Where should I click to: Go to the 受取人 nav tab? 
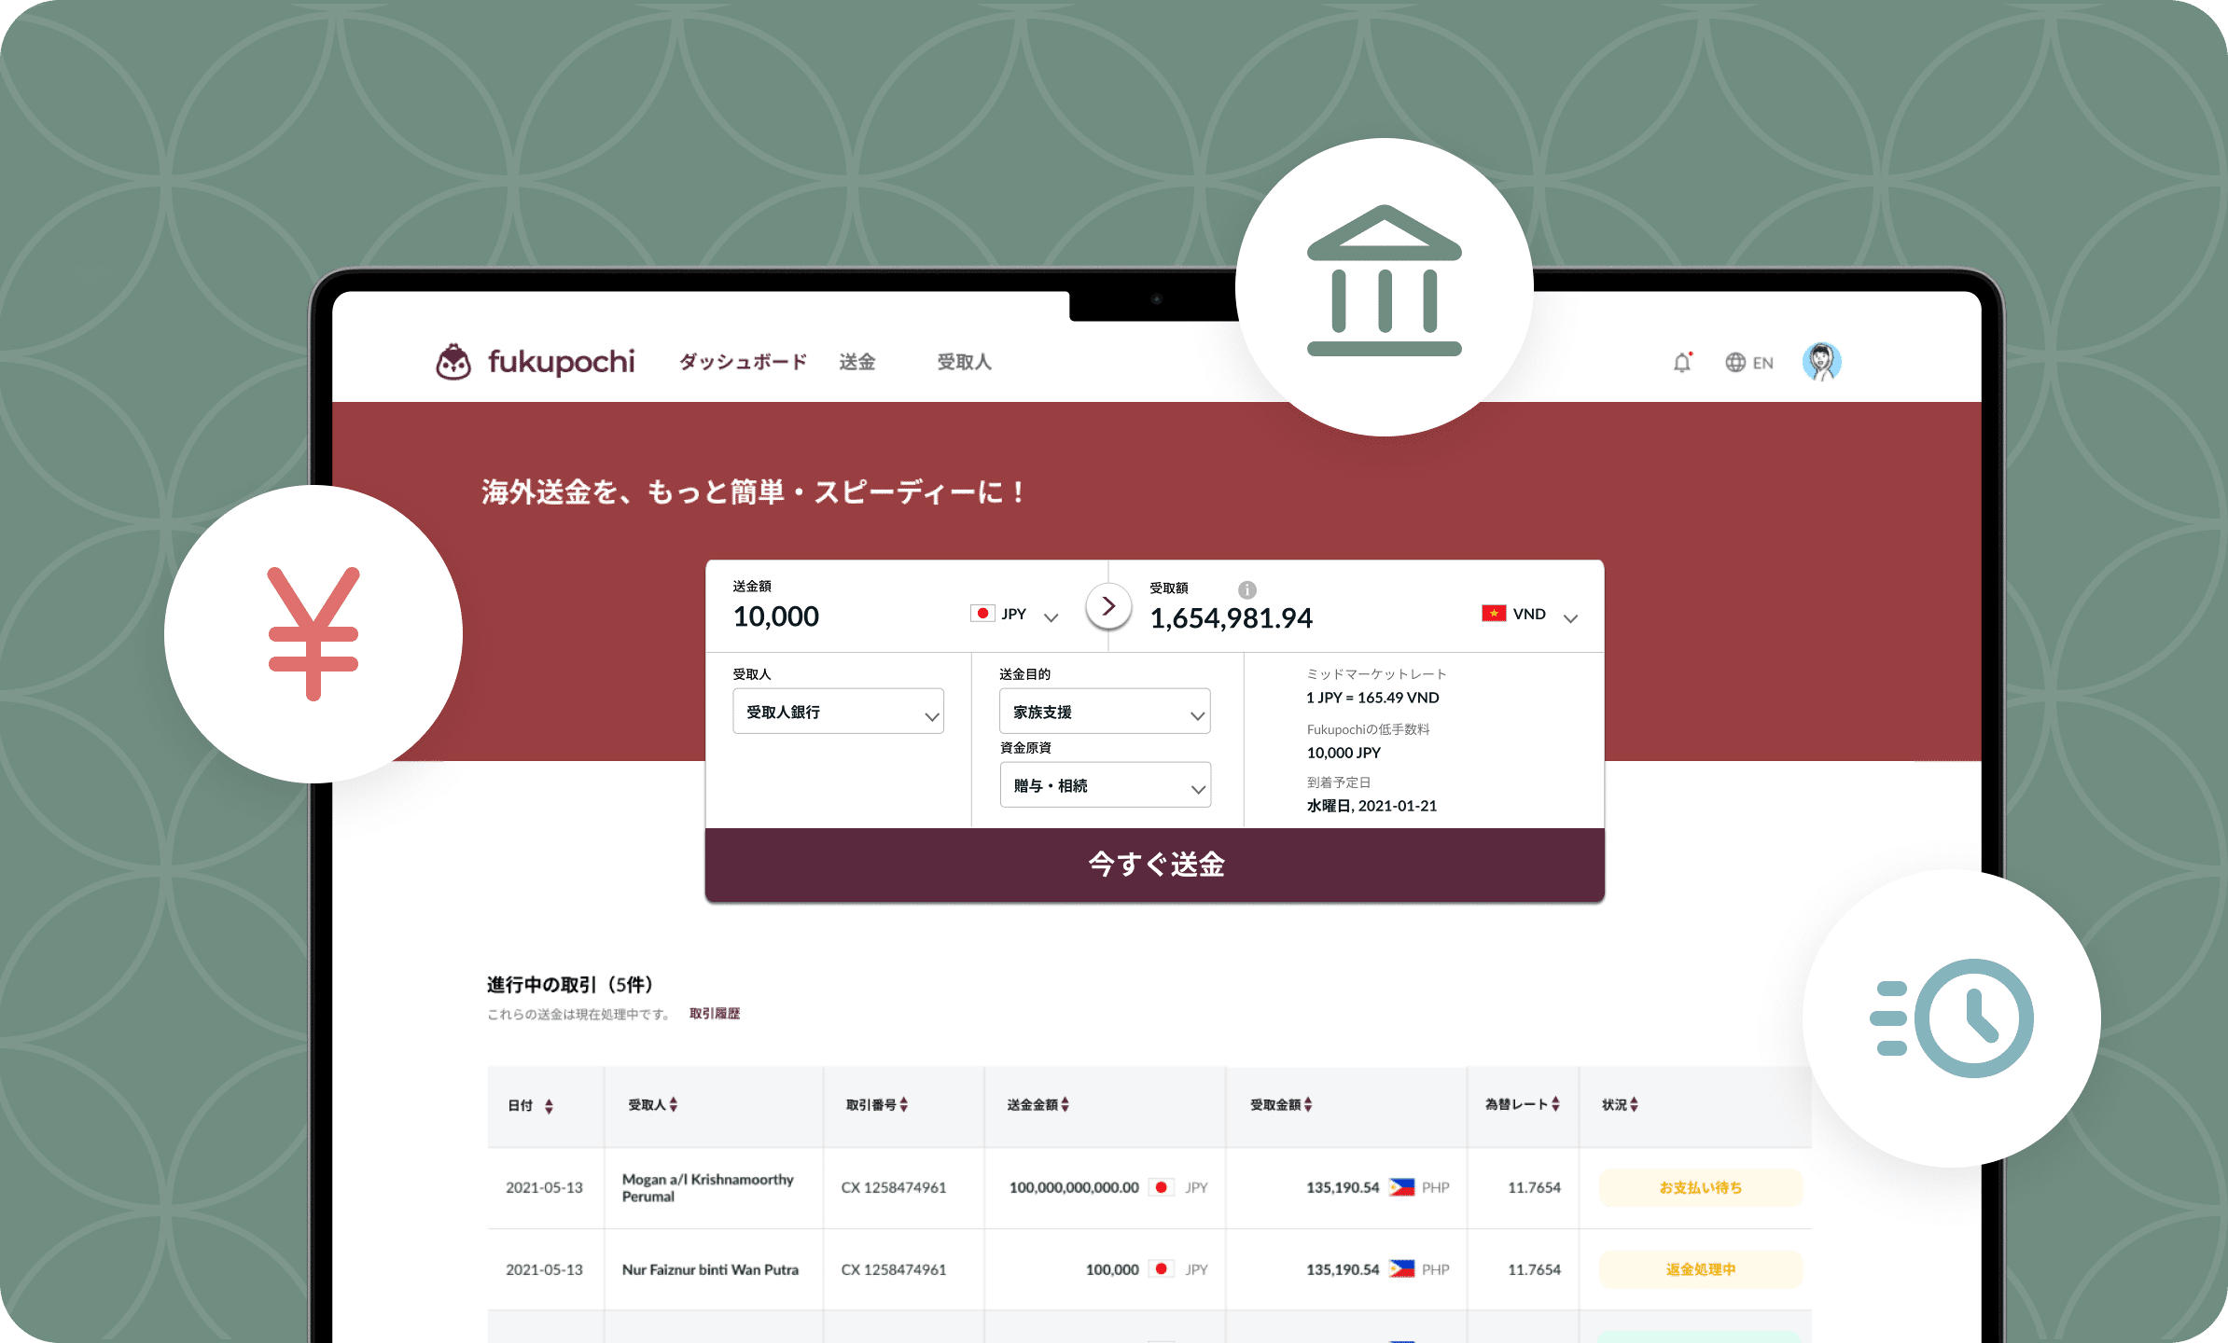click(964, 362)
